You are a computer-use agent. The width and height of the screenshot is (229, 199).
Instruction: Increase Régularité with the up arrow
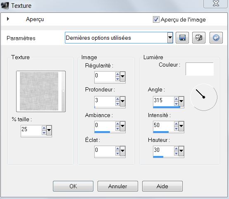[117, 74]
